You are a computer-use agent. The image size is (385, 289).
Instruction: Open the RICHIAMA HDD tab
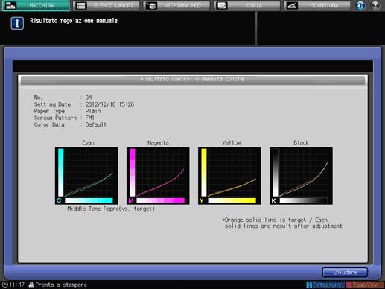(x=176, y=6)
